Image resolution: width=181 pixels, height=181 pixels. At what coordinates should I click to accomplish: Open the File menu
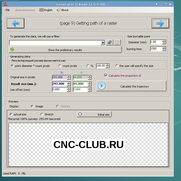8,10
